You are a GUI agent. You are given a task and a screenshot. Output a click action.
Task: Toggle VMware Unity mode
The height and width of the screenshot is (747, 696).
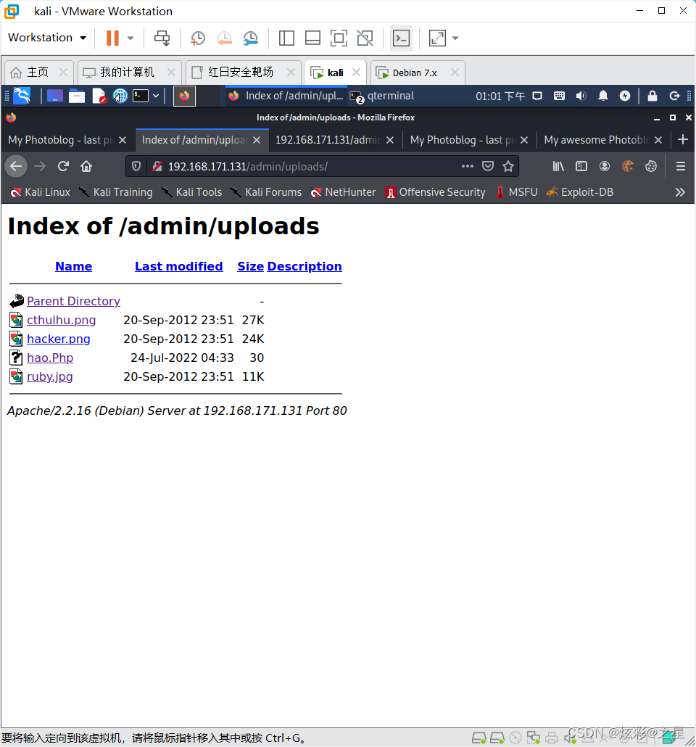tap(365, 38)
